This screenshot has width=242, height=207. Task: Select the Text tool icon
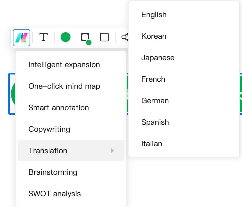click(x=43, y=37)
